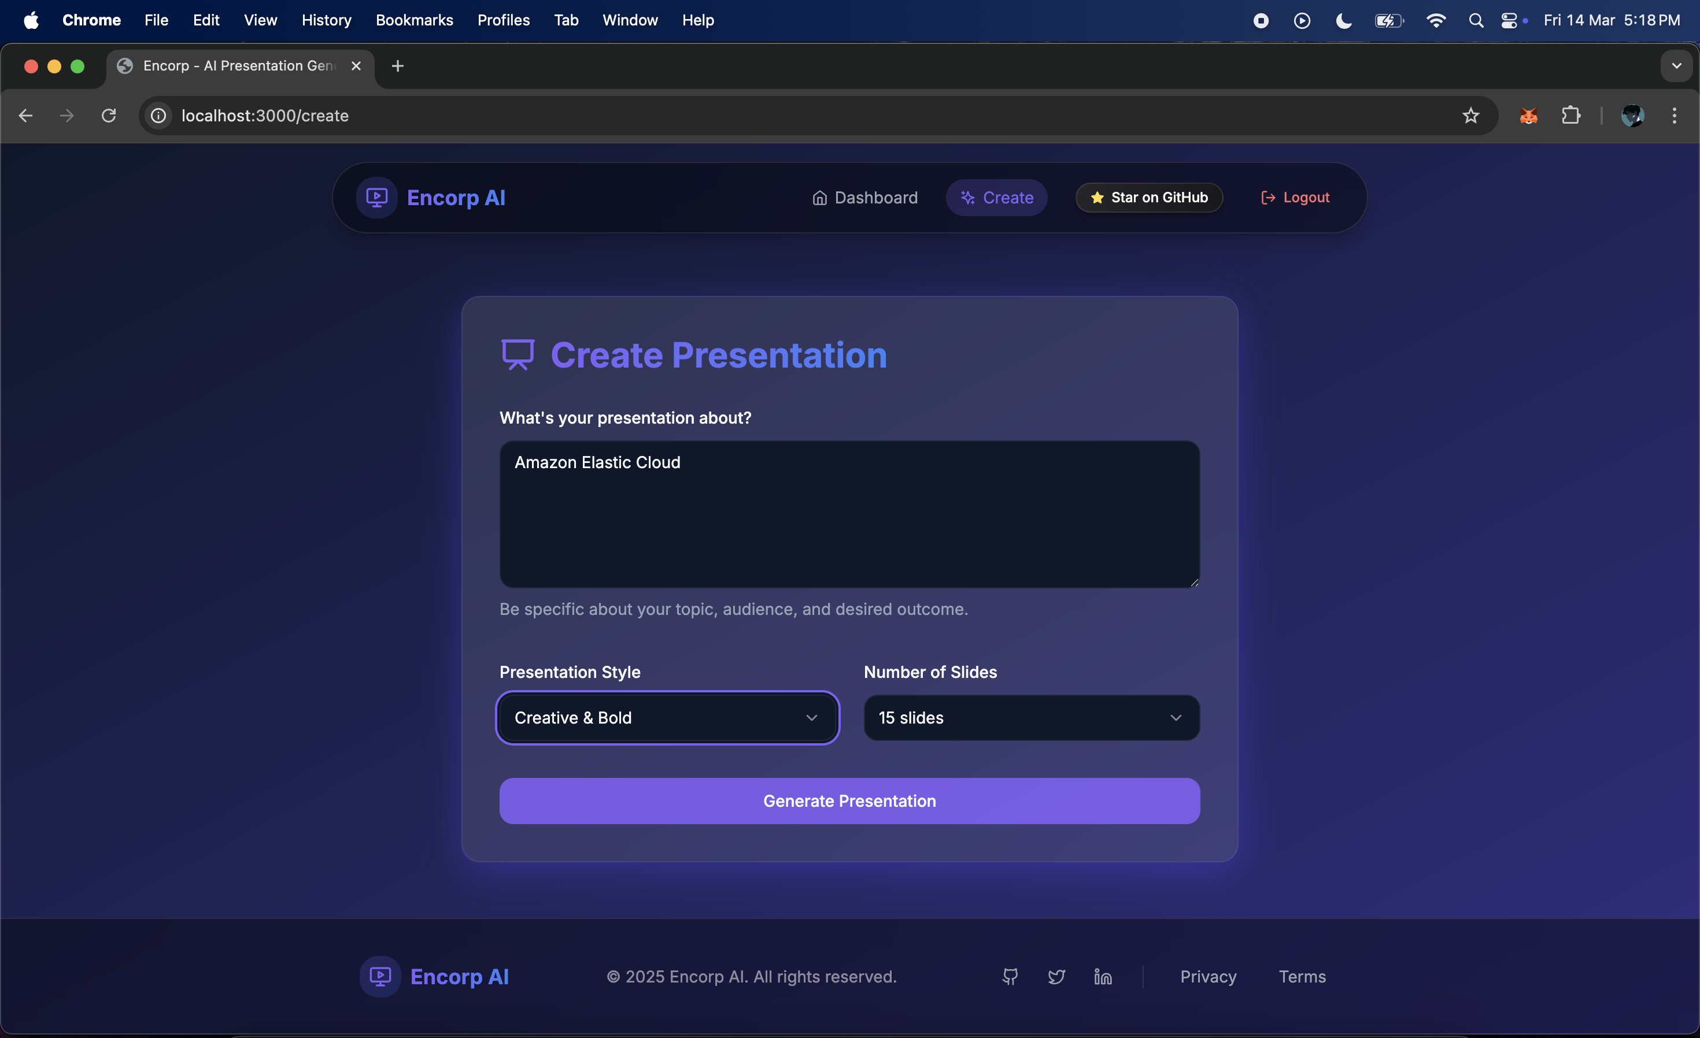The width and height of the screenshot is (1700, 1038).
Task: Close the Encorp browser tab
Action: [356, 66]
